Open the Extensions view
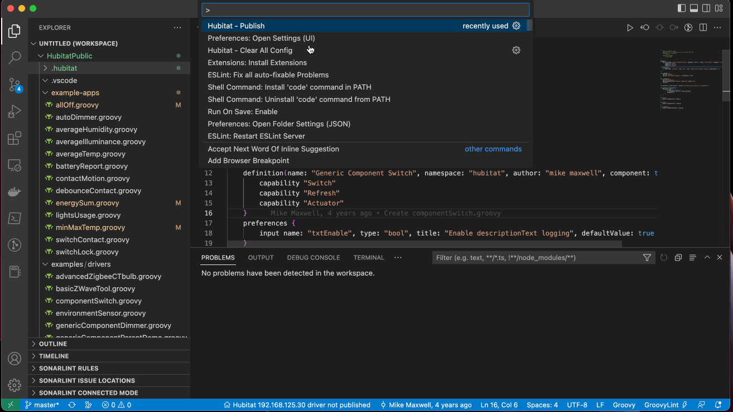 (15, 138)
